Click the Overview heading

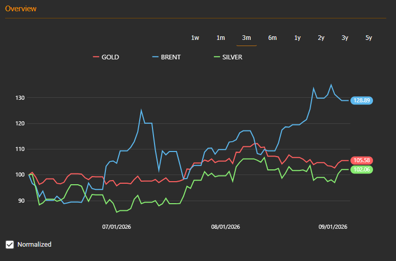(x=20, y=9)
